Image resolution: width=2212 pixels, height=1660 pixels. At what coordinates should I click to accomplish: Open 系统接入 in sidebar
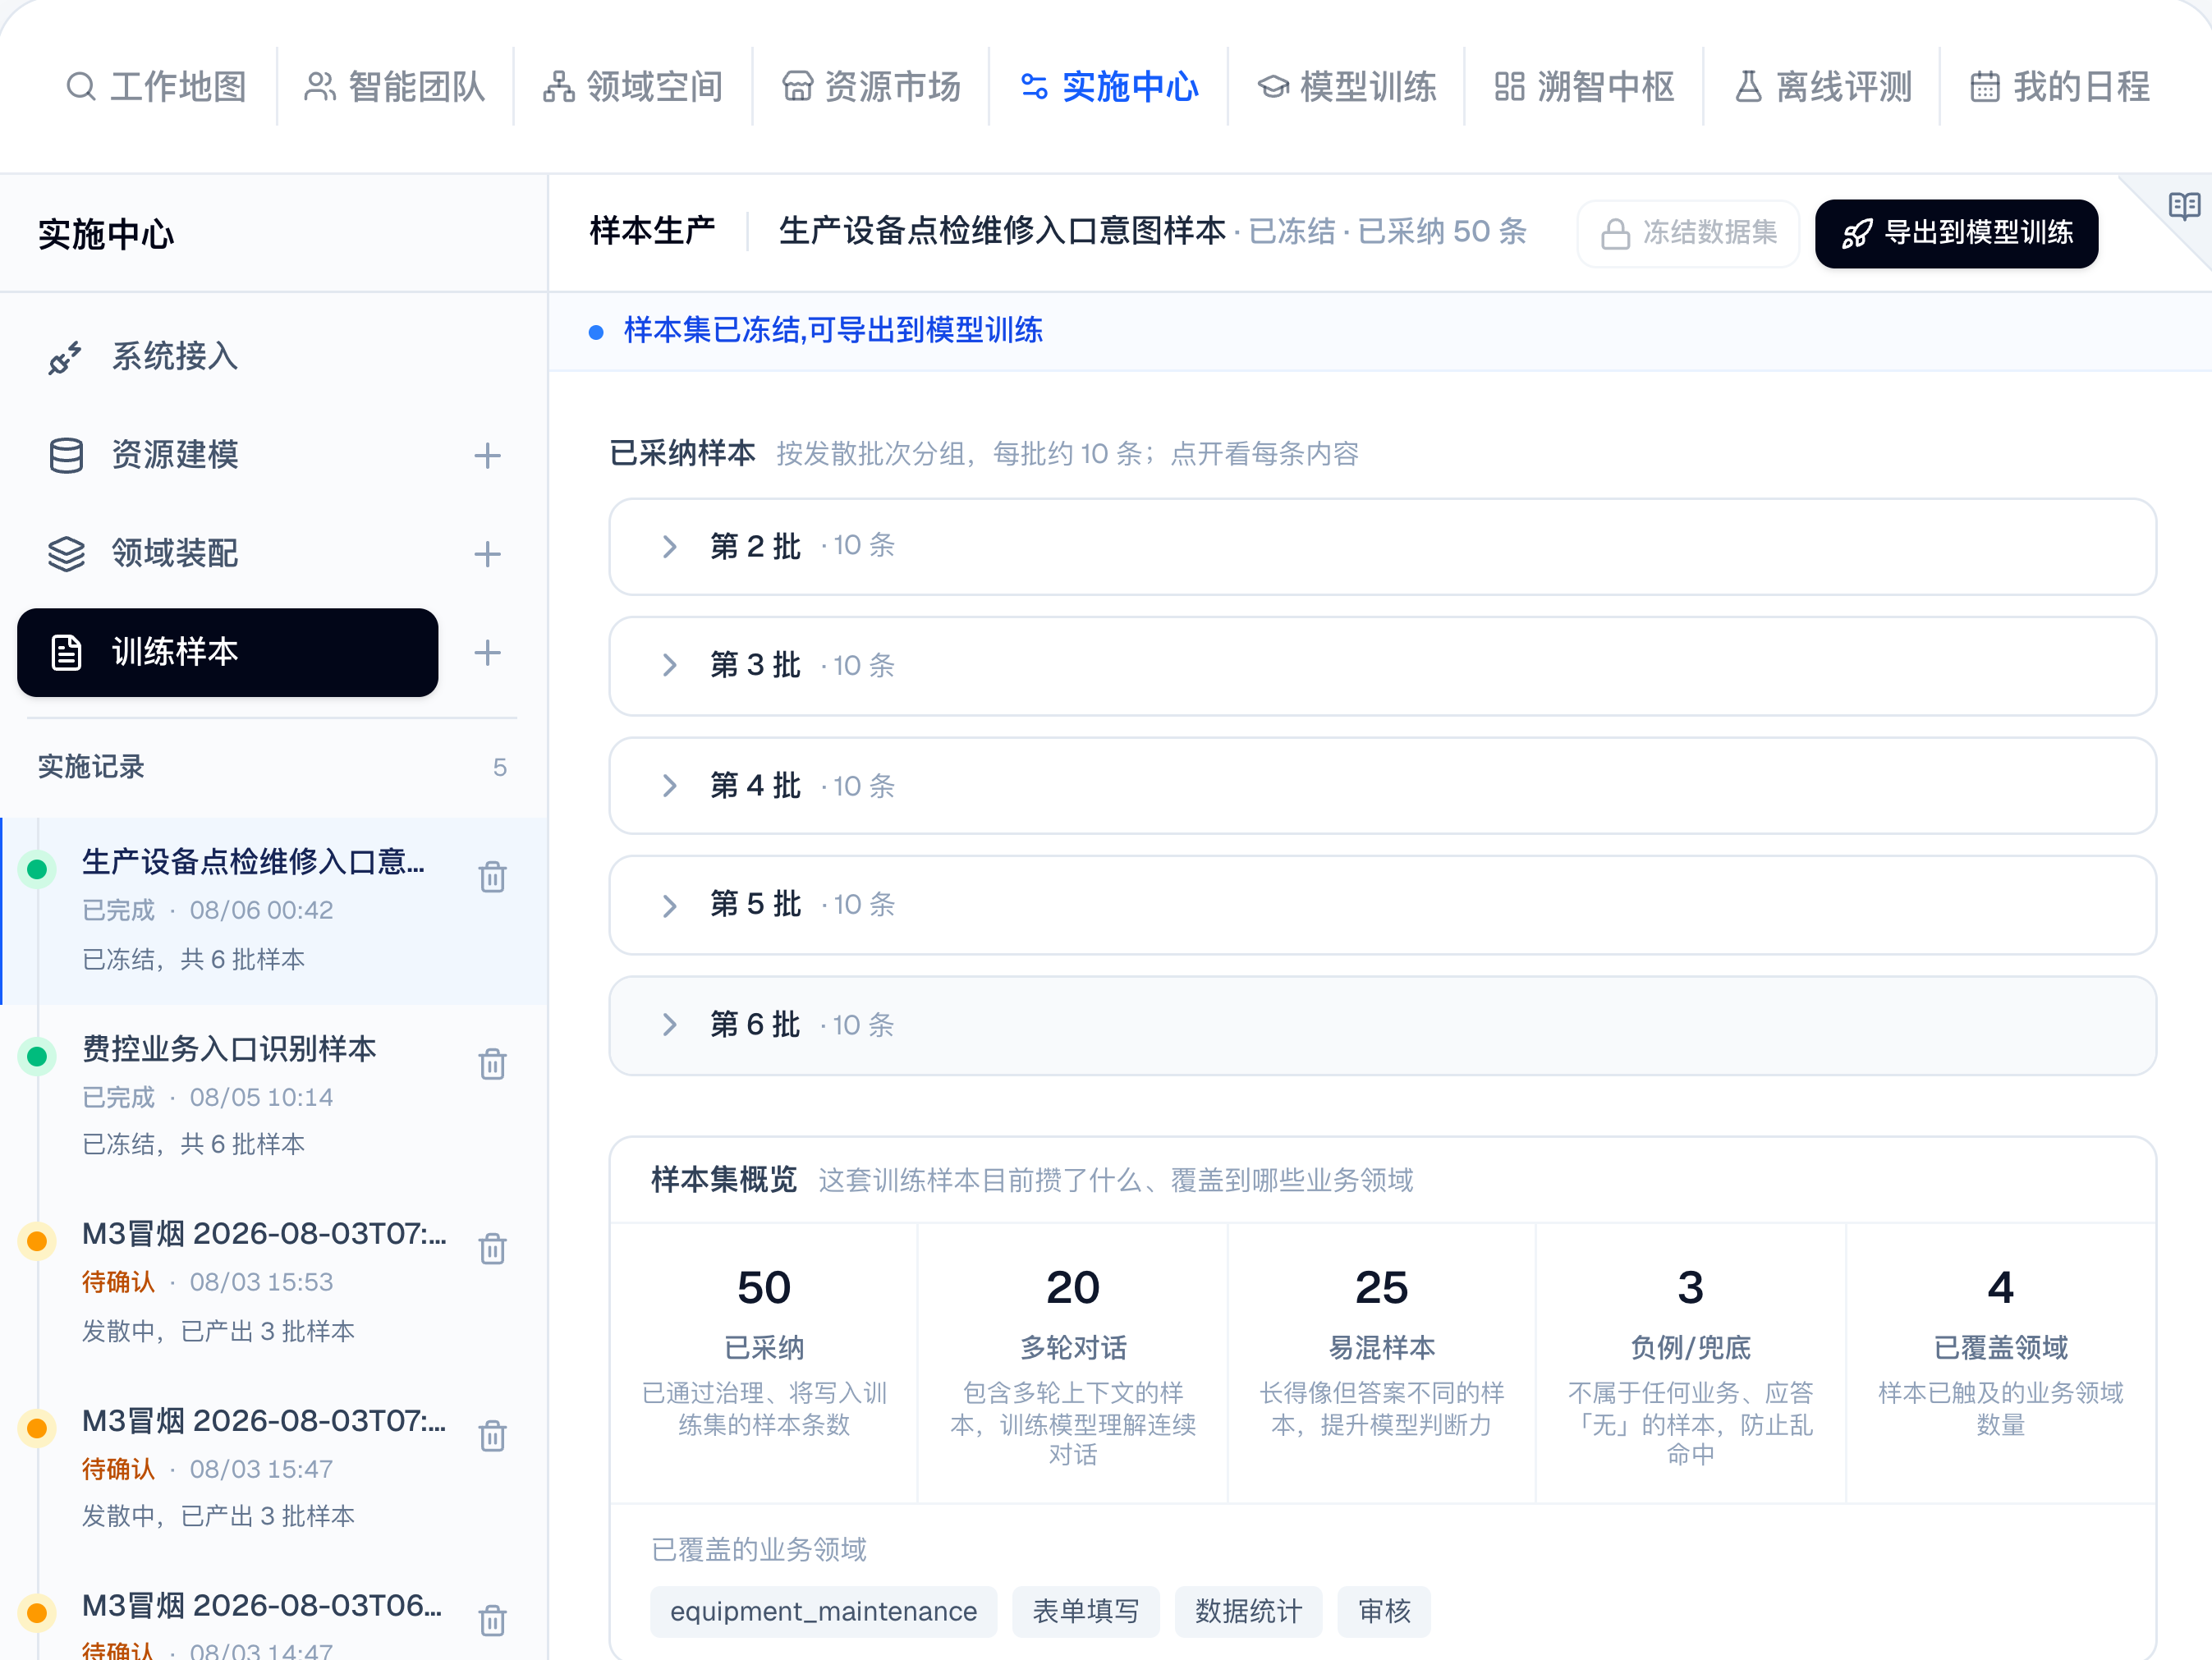[x=228, y=357]
